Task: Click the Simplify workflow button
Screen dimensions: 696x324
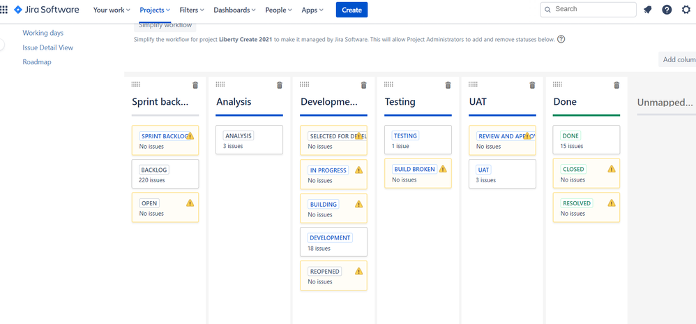Action: (165, 27)
